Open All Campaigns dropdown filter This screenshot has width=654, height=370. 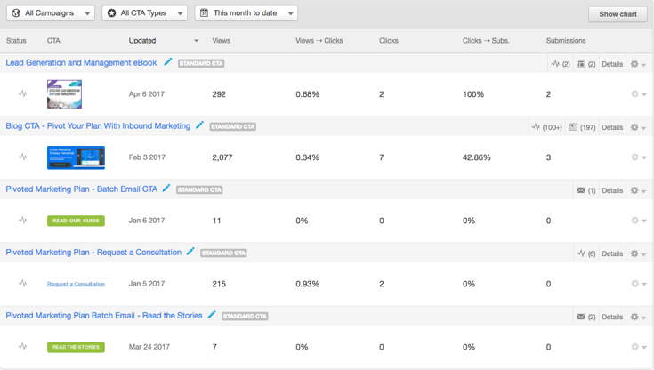tap(50, 13)
